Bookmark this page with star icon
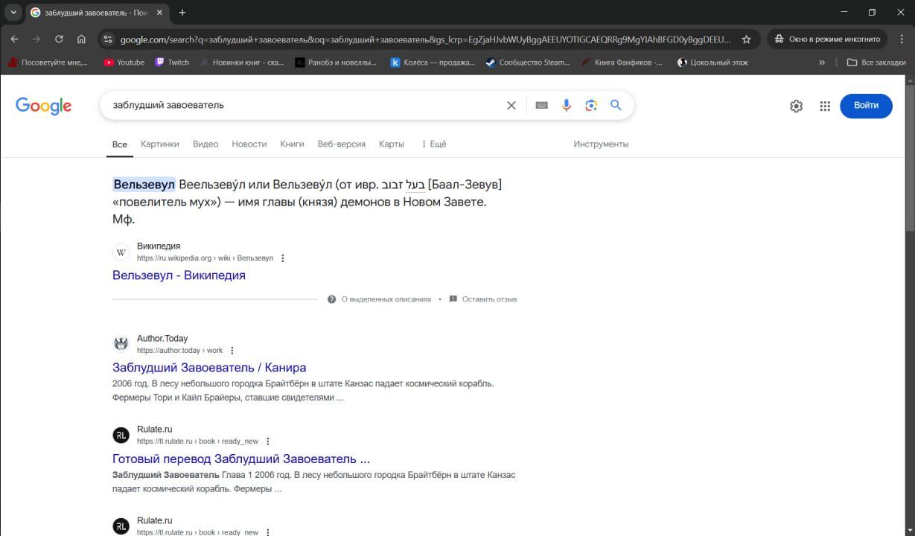Viewport: 915px width, 536px height. 746,39
